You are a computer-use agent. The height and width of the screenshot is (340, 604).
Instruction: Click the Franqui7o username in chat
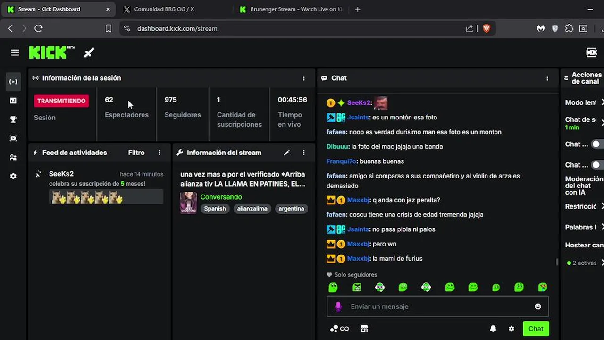341,161
